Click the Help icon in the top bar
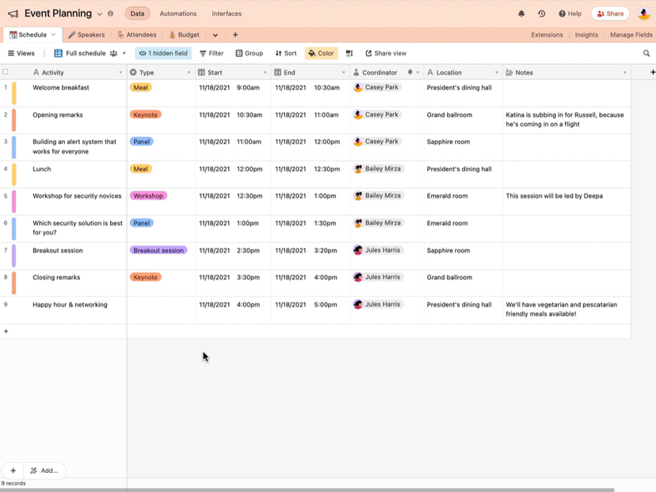Viewport: 656px width, 492px height. (569, 13)
